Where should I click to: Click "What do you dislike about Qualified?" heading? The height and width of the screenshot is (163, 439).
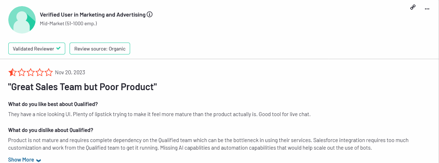(x=51, y=130)
